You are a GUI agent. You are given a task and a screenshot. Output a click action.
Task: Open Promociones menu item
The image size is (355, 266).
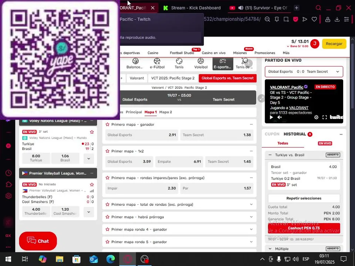click(x=265, y=53)
